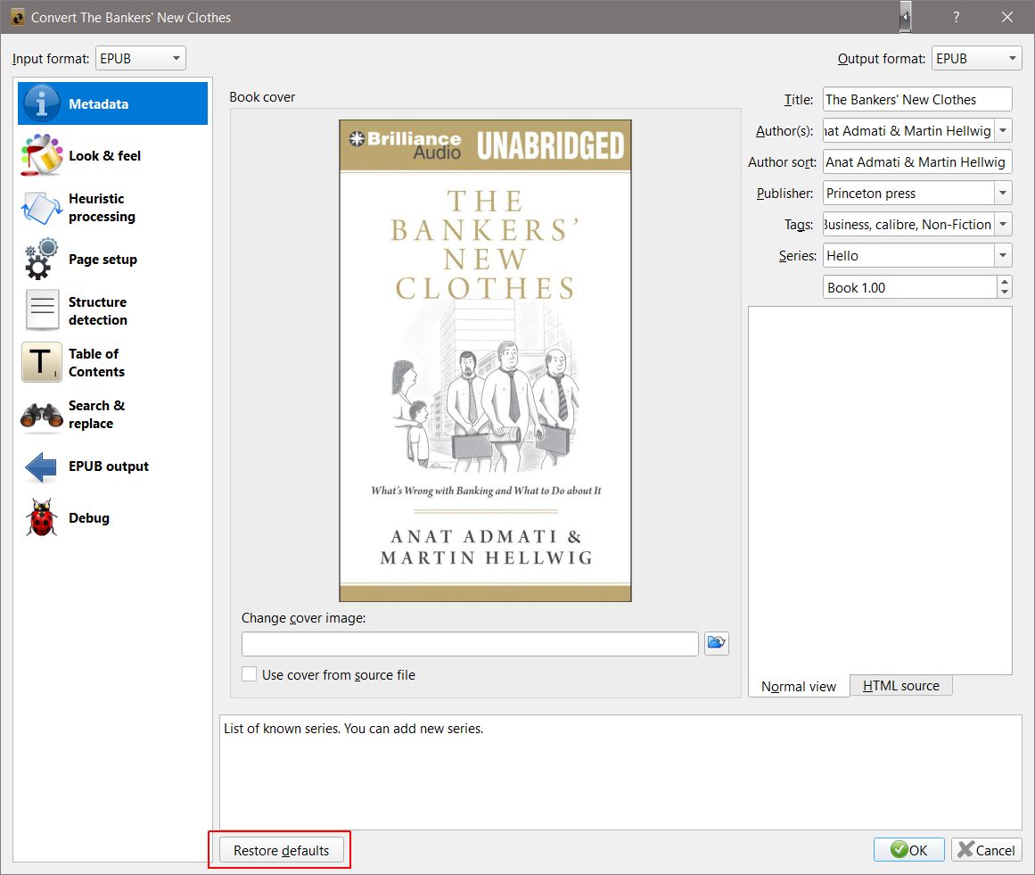
Task: Cancel the conversion dialog
Action: 986,850
